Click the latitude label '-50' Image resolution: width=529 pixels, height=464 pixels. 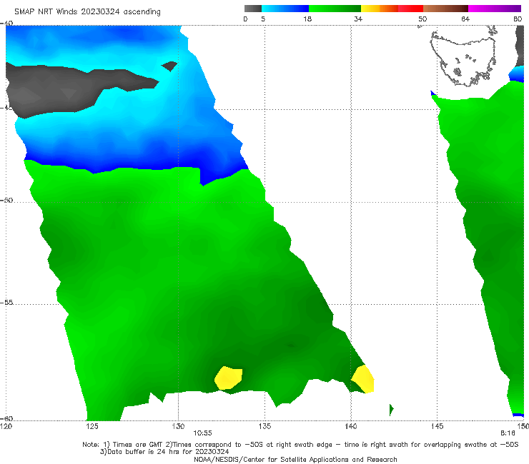coord(6,200)
